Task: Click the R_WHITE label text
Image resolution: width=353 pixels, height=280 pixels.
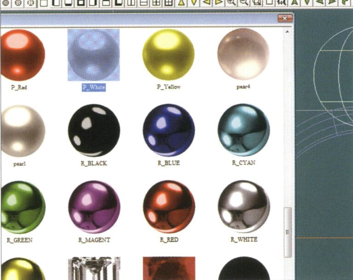Action: click(x=244, y=239)
